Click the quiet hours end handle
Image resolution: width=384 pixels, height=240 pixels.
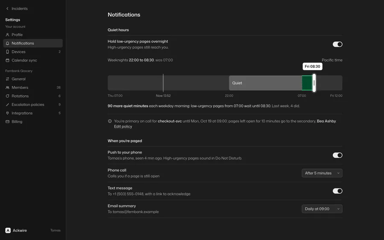click(x=314, y=83)
